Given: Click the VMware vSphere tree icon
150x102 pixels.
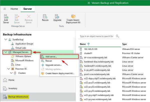Looking at the screenshot, I should [13, 56].
